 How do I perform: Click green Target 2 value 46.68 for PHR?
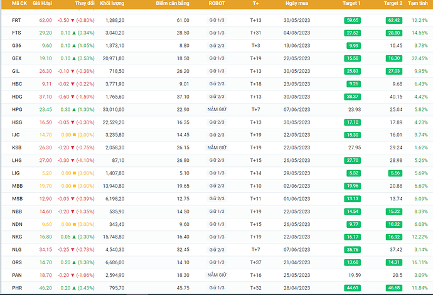click(x=393, y=288)
